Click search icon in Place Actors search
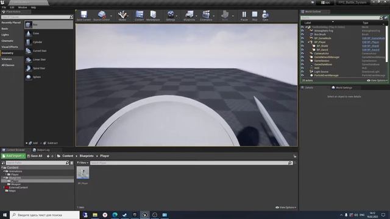Screen dimensions: 390x219 pos(71,17)
